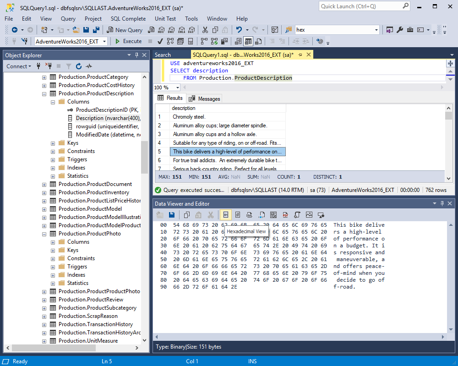
Task: Open the Query menu
Action: [x=68, y=19]
